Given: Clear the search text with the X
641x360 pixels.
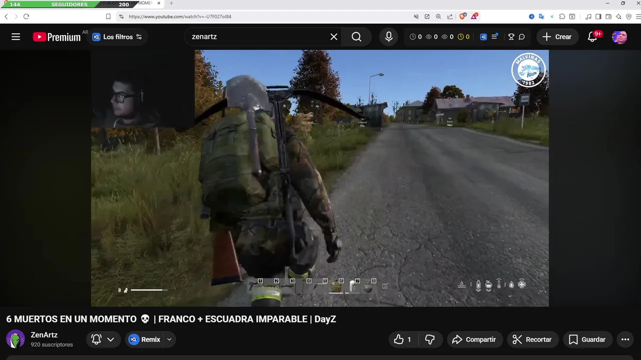Looking at the screenshot, I should tap(334, 37).
